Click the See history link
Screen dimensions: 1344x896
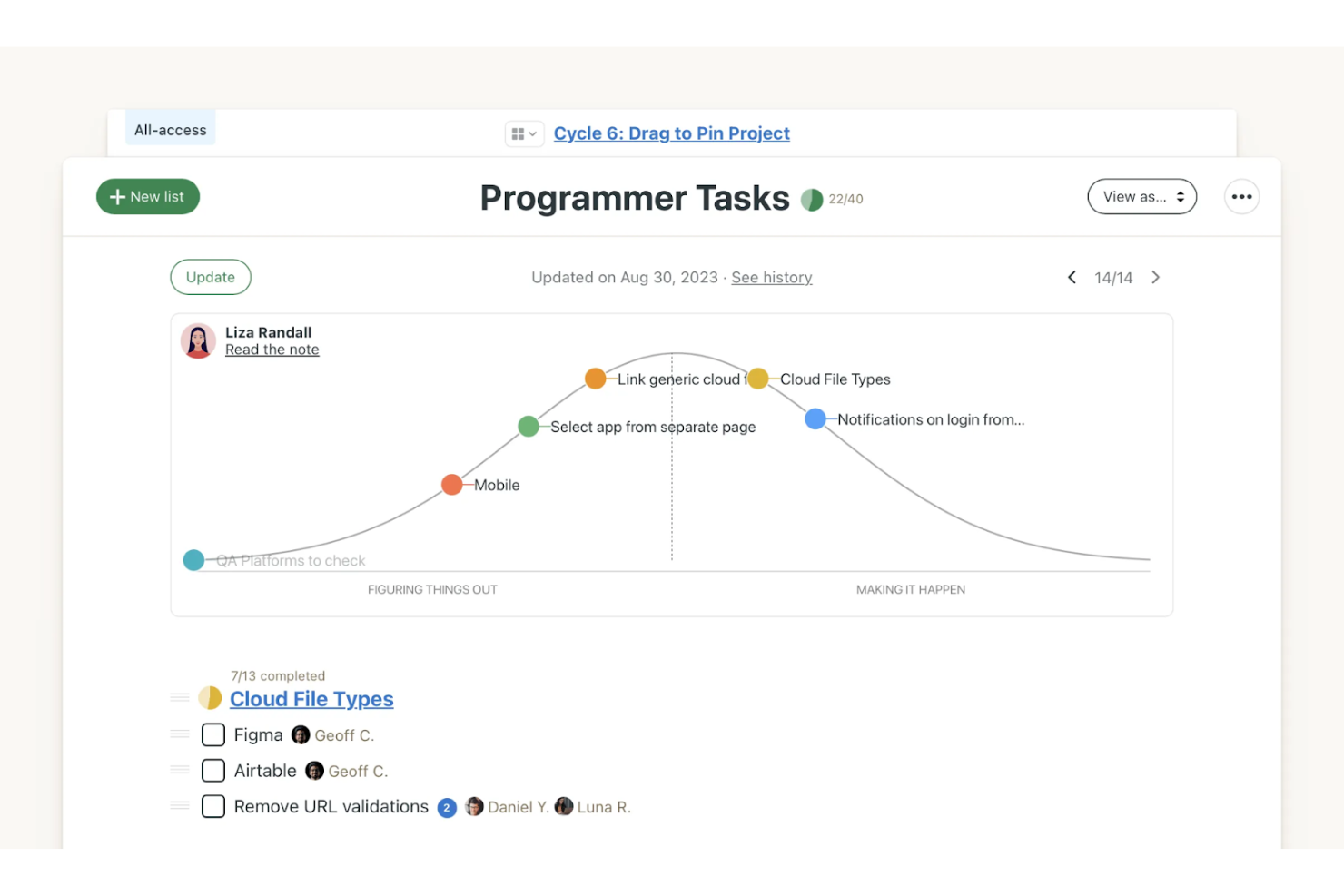pyautogui.click(x=771, y=277)
